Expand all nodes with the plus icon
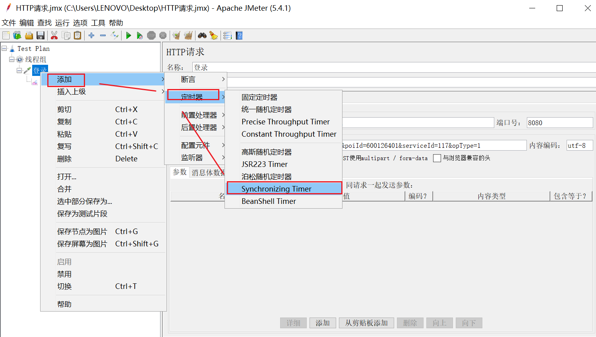This screenshot has width=596, height=337. pyautogui.click(x=91, y=35)
